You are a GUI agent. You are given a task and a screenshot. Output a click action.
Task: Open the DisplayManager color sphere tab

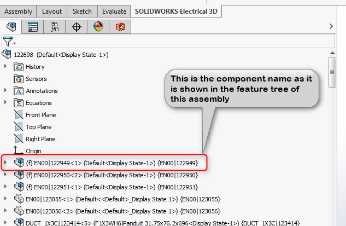pyautogui.click(x=98, y=26)
